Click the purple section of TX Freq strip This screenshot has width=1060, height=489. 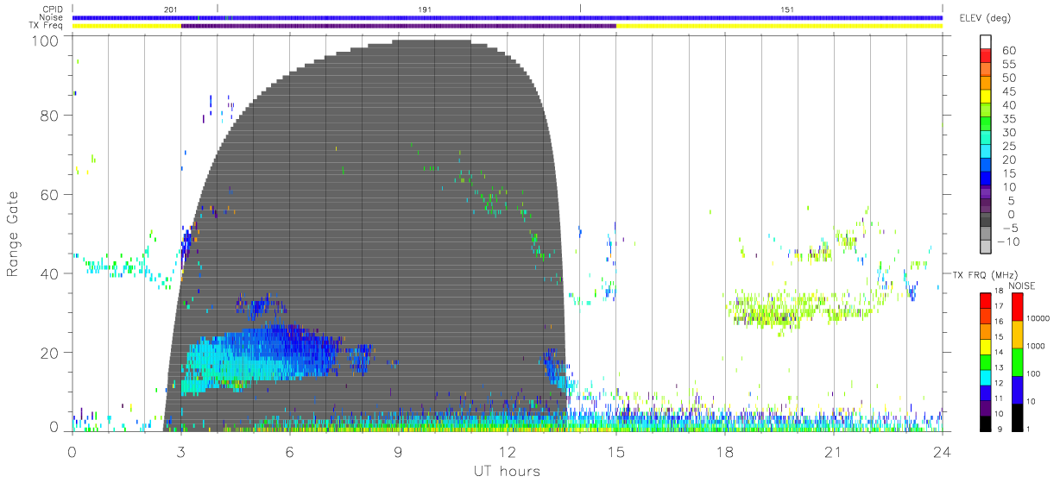click(398, 26)
